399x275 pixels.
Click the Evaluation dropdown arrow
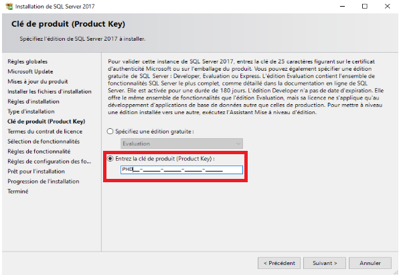pos(238,144)
